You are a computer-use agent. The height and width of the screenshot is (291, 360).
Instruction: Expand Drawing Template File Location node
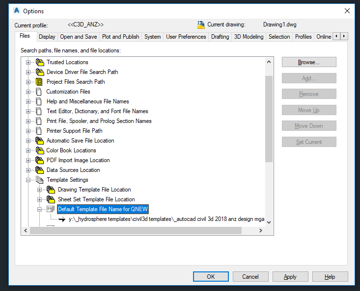[39, 190]
